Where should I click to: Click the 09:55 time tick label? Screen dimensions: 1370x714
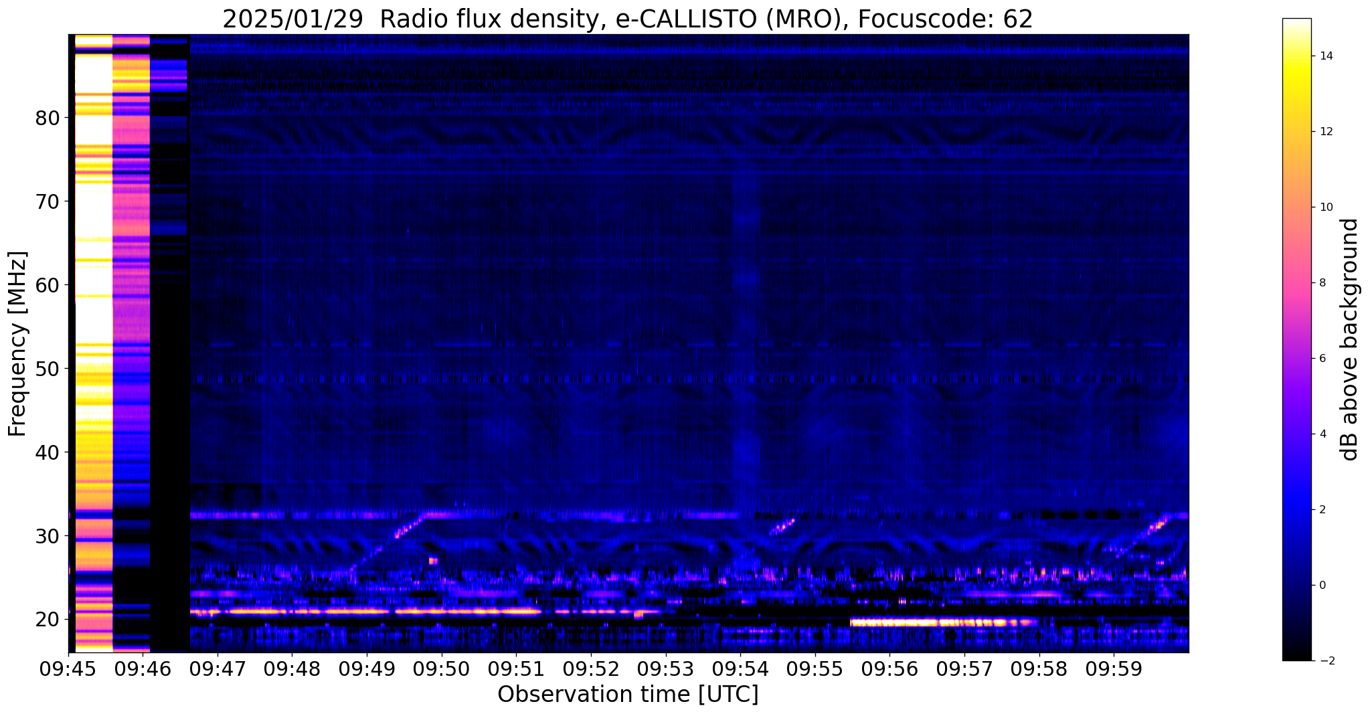click(x=815, y=669)
